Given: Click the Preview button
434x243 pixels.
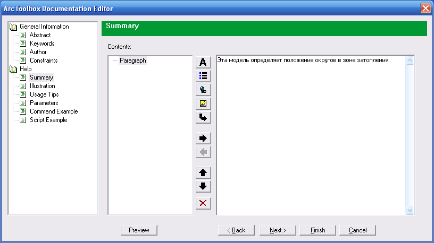Looking at the screenshot, I should (139, 230).
